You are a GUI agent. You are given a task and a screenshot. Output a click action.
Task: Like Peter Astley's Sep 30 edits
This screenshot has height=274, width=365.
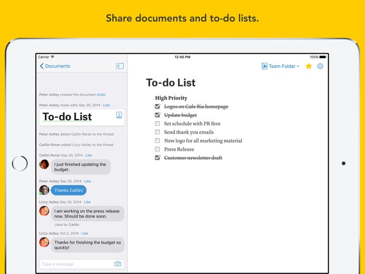[106, 105]
